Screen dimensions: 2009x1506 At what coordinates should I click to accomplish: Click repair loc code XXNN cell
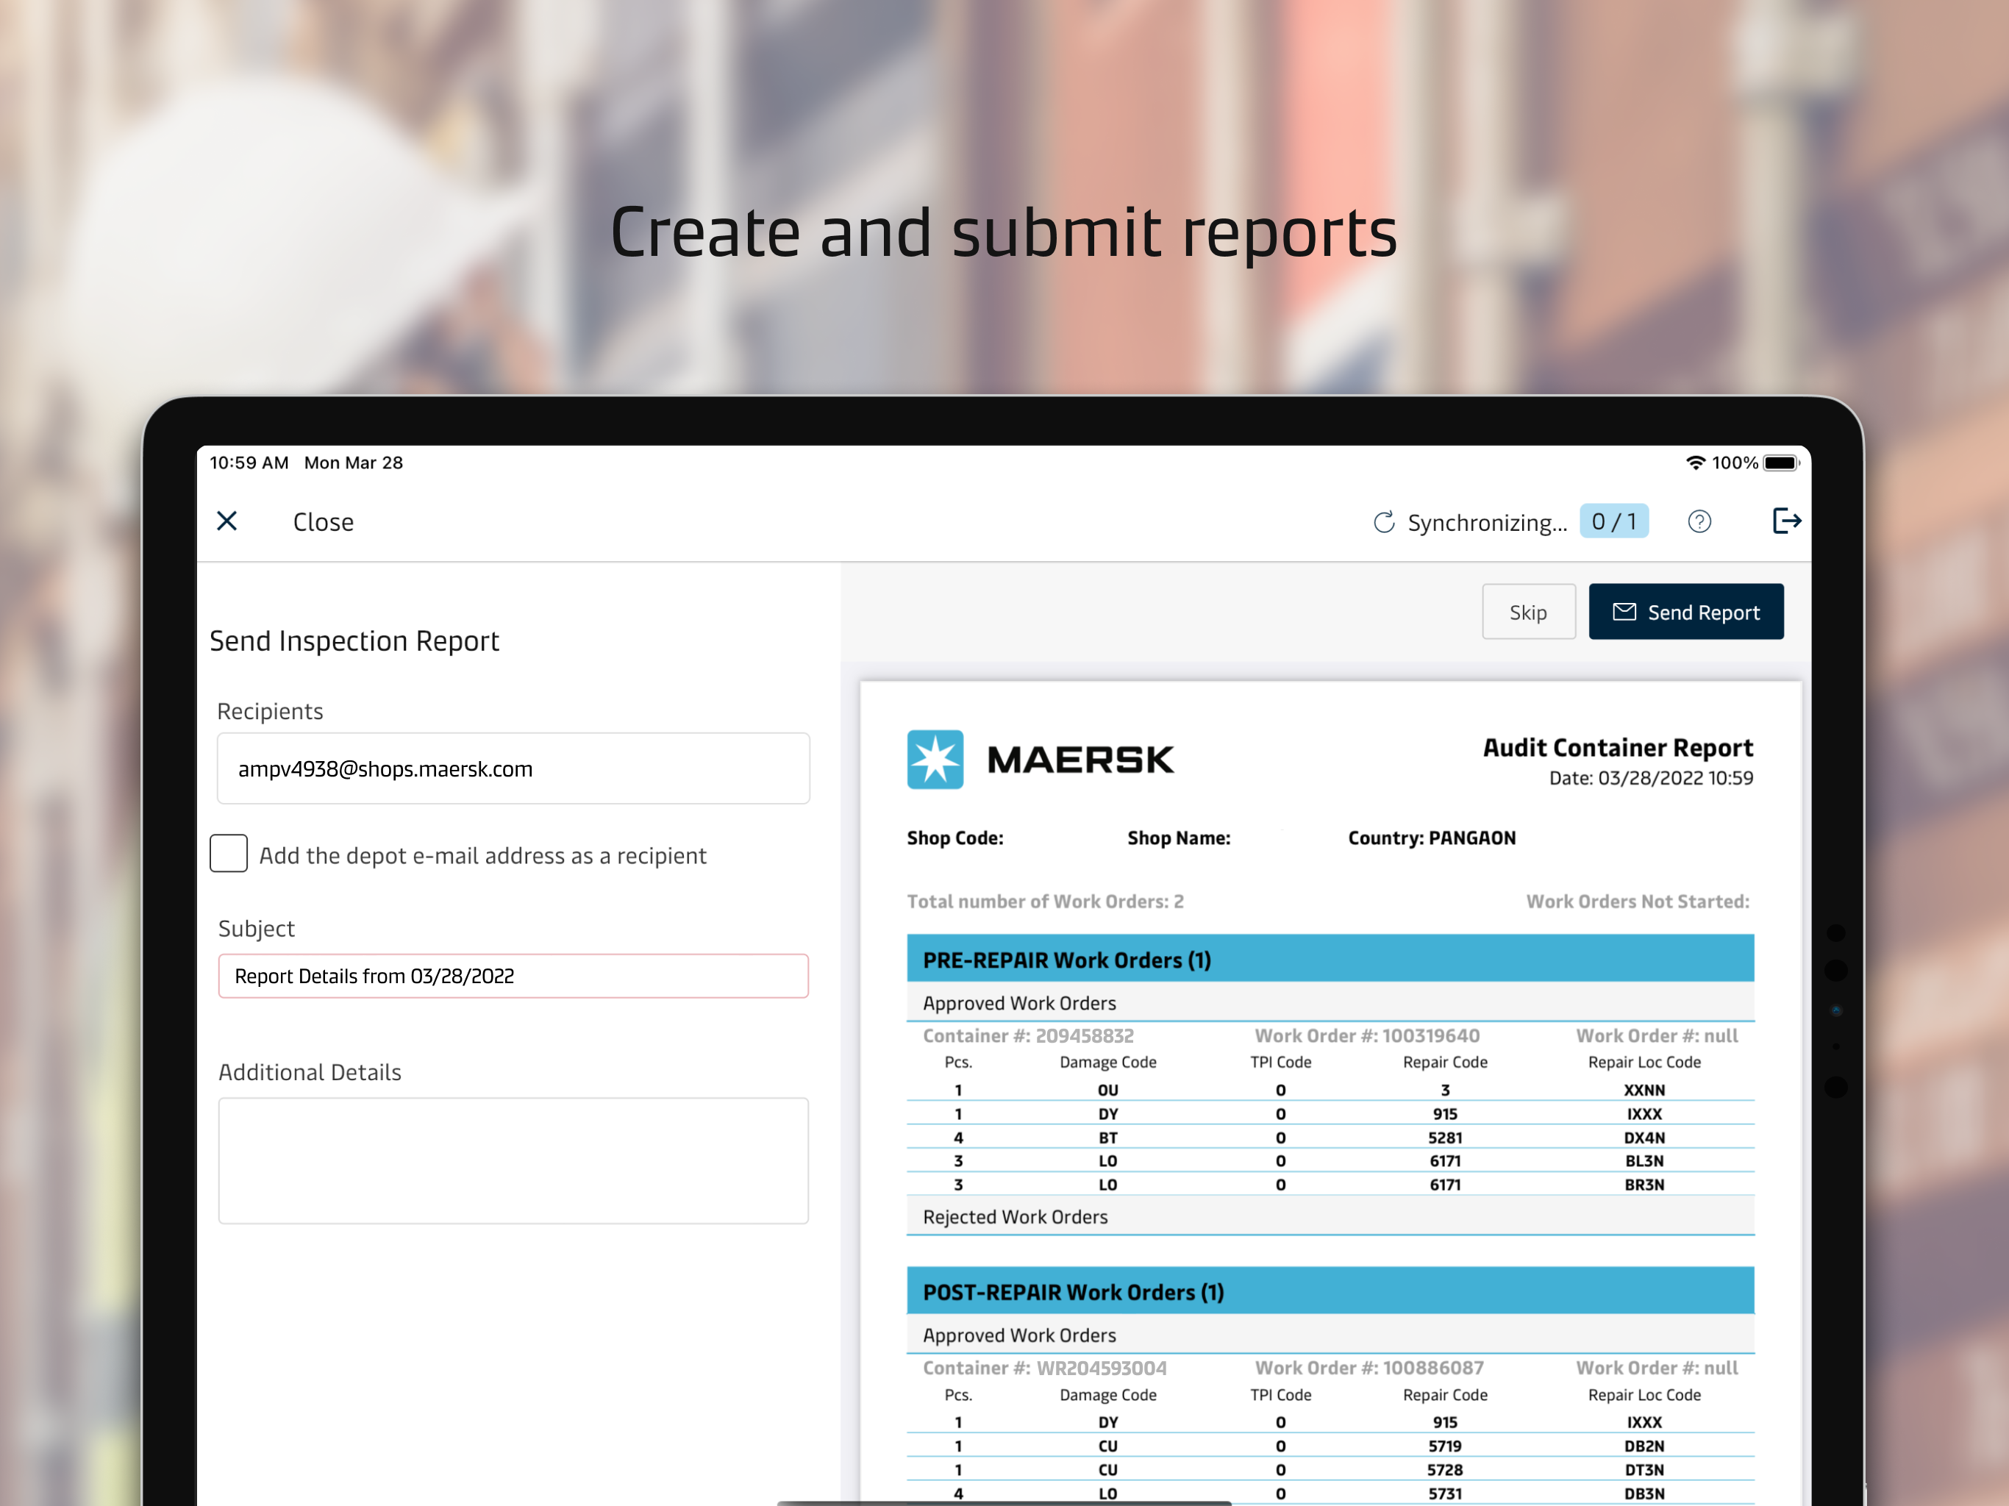pos(1644,1090)
